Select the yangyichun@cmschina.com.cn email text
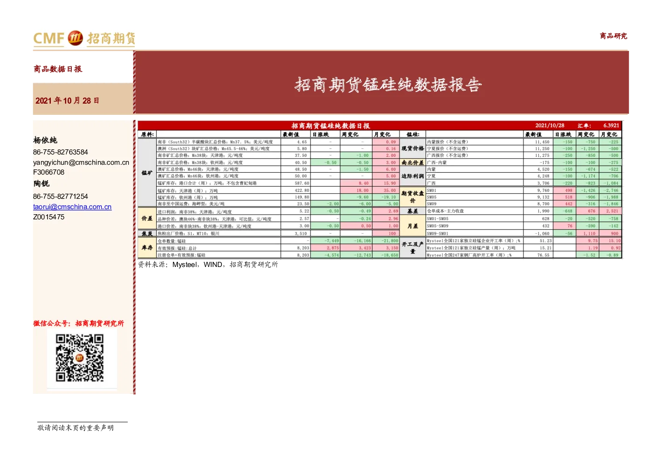Image resolution: width=654 pixels, height=463 pixels. 81,162
